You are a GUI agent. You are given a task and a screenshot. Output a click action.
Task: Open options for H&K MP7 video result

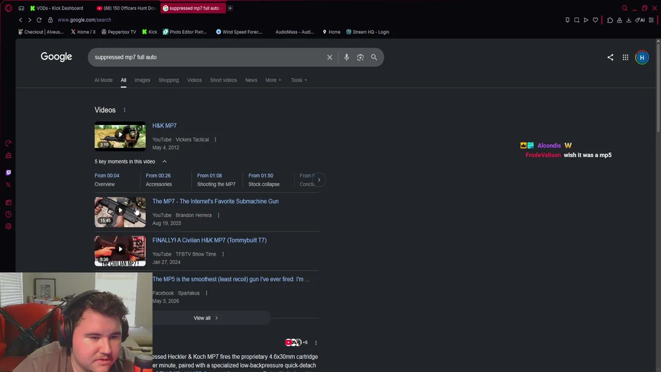pos(215,139)
